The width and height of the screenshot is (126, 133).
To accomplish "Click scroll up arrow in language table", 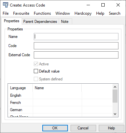I will (x=115, y=87).
